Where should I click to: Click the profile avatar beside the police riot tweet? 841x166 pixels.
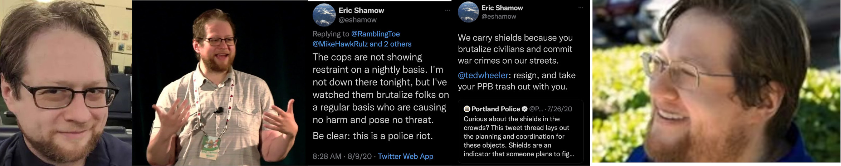(324, 15)
